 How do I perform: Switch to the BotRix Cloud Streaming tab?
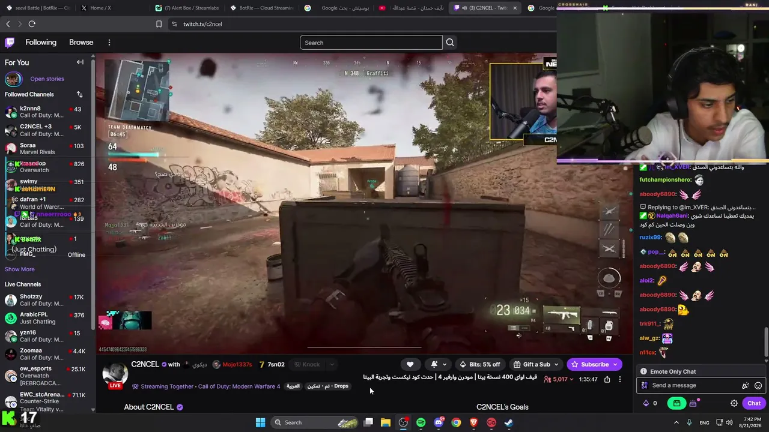coord(263,8)
